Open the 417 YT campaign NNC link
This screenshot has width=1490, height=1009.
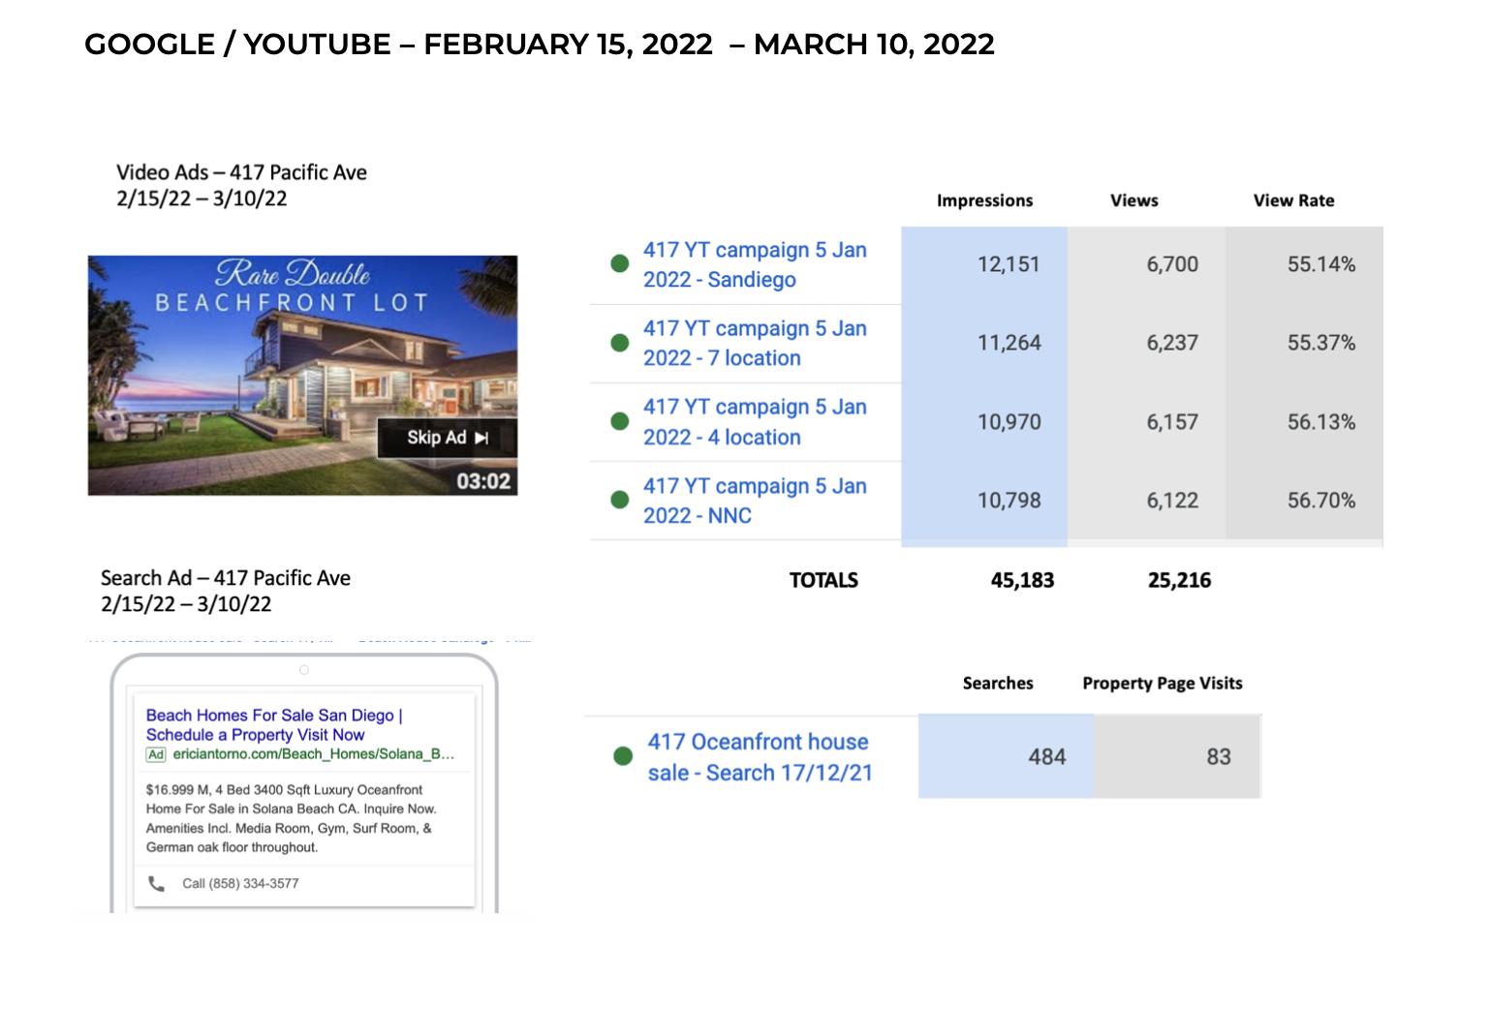(754, 501)
